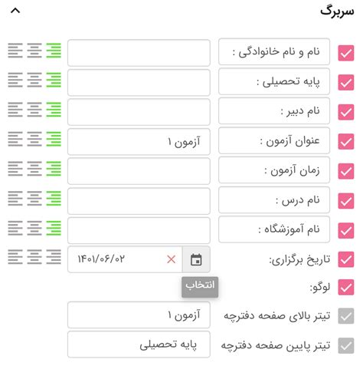Toggle the gray تیتر بالای صفحه دفترچه checkbox
This screenshot has height=369, width=363.
pyautogui.click(x=346, y=316)
